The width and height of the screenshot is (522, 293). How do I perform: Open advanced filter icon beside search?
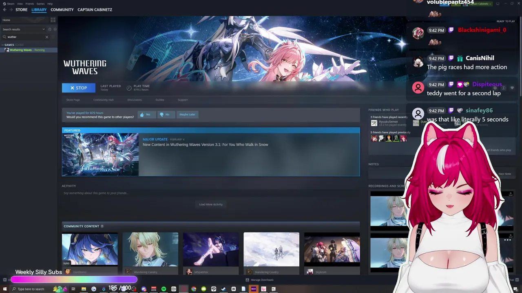[x=53, y=37]
